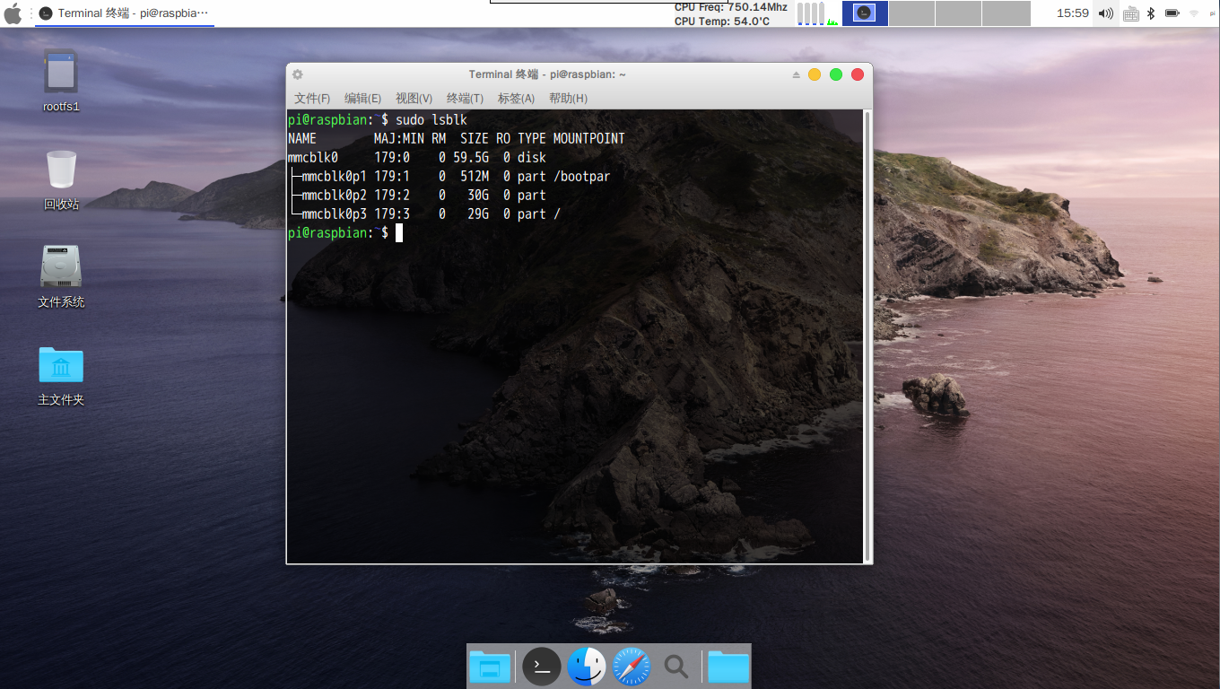Open the Safari compass browser icon
The width and height of the screenshot is (1220, 689).
click(632, 667)
